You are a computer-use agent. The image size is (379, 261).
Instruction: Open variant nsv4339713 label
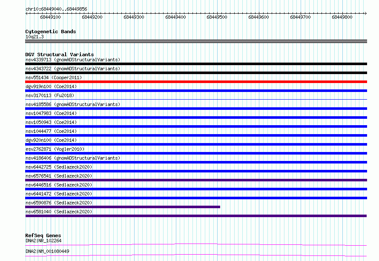[x=73, y=60]
